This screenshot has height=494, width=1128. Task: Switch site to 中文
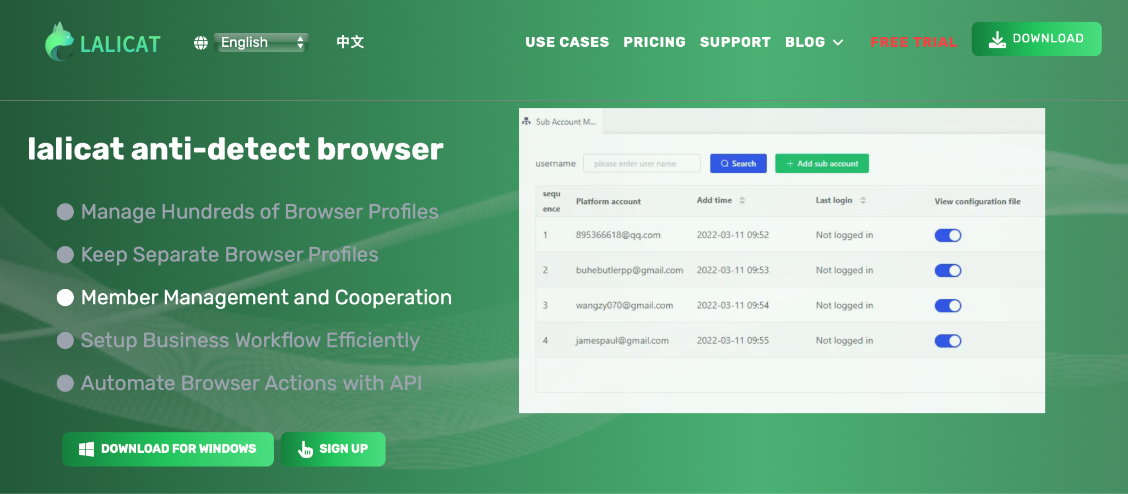click(x=350, y=42)
